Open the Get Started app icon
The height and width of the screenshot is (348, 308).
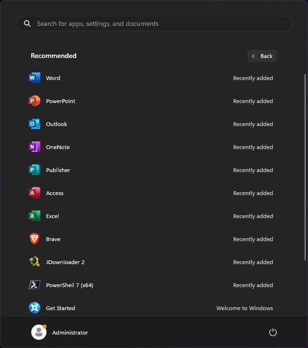[35, 308]
